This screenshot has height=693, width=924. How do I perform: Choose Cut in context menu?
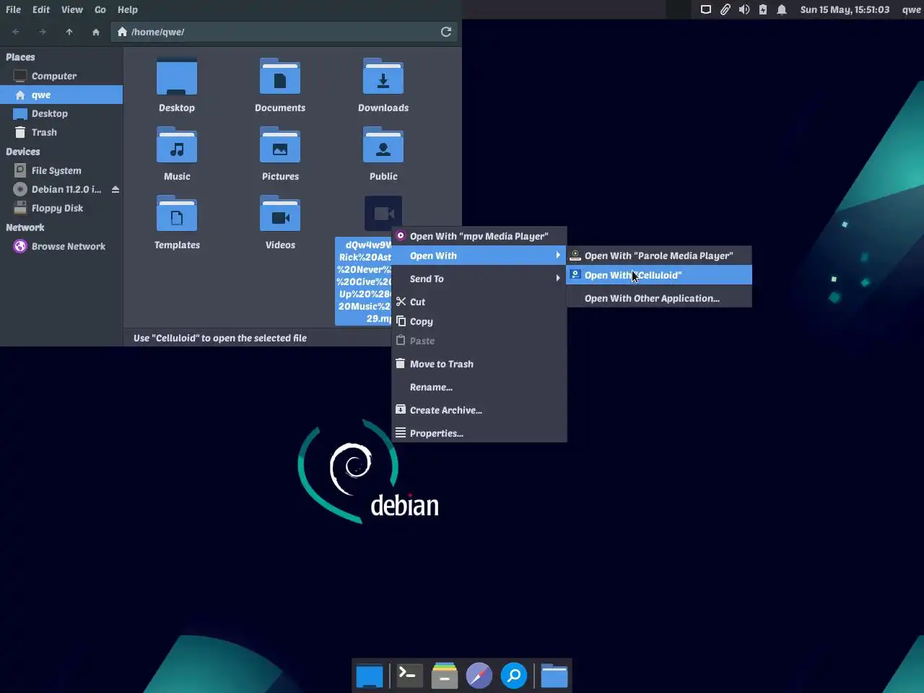point(479,302)
